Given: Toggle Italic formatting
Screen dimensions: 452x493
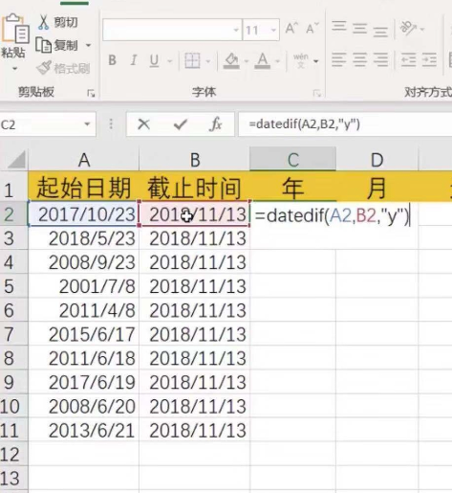Looking at the screenshot, I should pyautogui.click(x=134, y=60).
